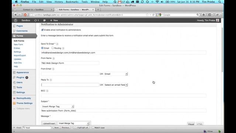Click page vertical scrollbar
This screenshot has width=236, height=133.
tap(222, 50)
